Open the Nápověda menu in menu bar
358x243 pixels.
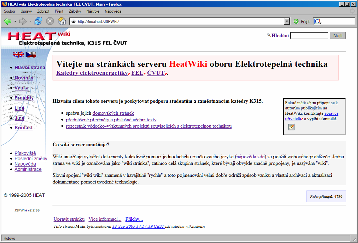[x=113, y=11]
